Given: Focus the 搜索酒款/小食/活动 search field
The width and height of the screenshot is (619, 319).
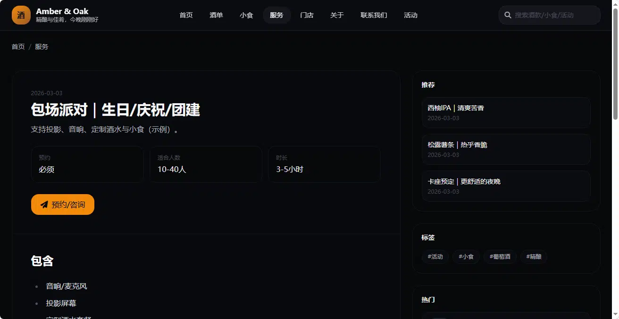Looking at the screenshot, I should click(x=550, y=15).
